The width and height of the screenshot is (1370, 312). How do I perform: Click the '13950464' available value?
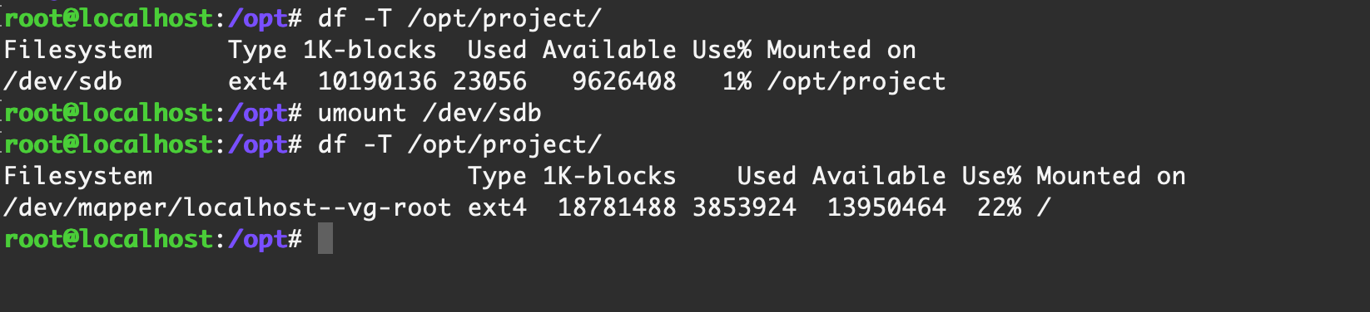click(x=886, y=207)
